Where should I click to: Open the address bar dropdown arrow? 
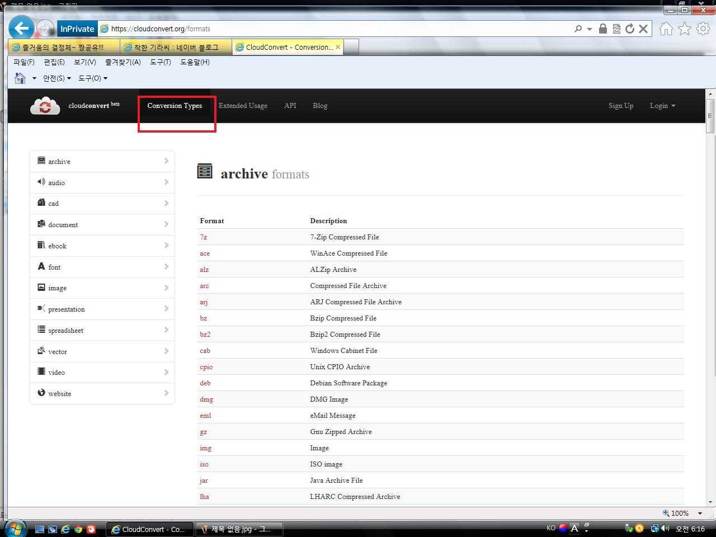click(x=589, y=29)
